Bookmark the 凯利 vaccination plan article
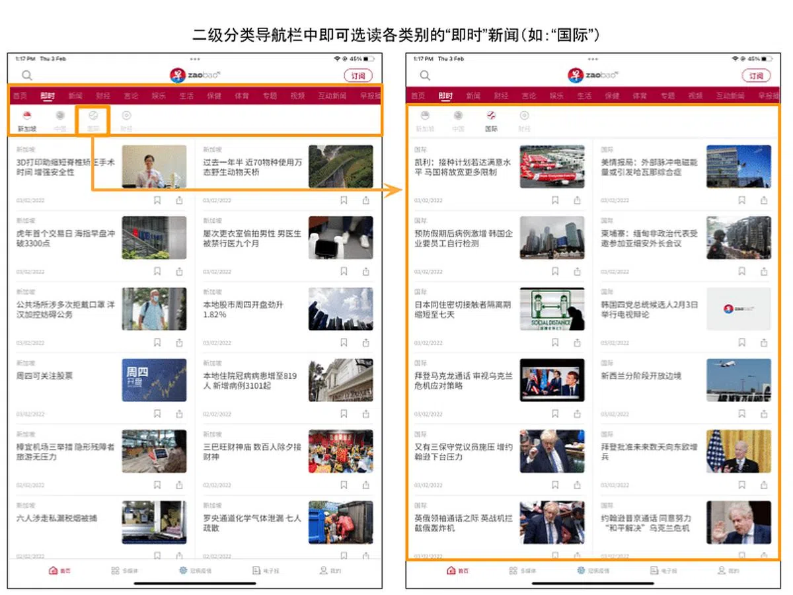 pos(555,200)
